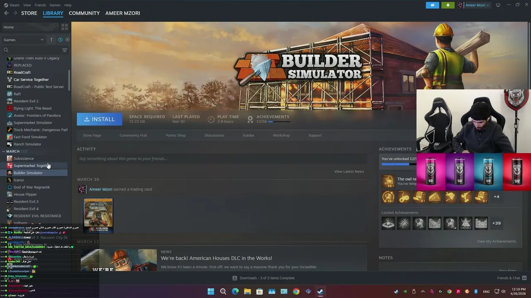
Task: Click View My Achievements
Action: coord(496,241)
